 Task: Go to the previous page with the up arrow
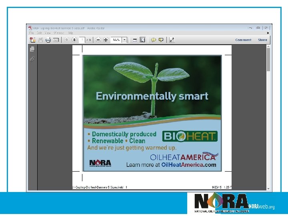tap(66, 40)
